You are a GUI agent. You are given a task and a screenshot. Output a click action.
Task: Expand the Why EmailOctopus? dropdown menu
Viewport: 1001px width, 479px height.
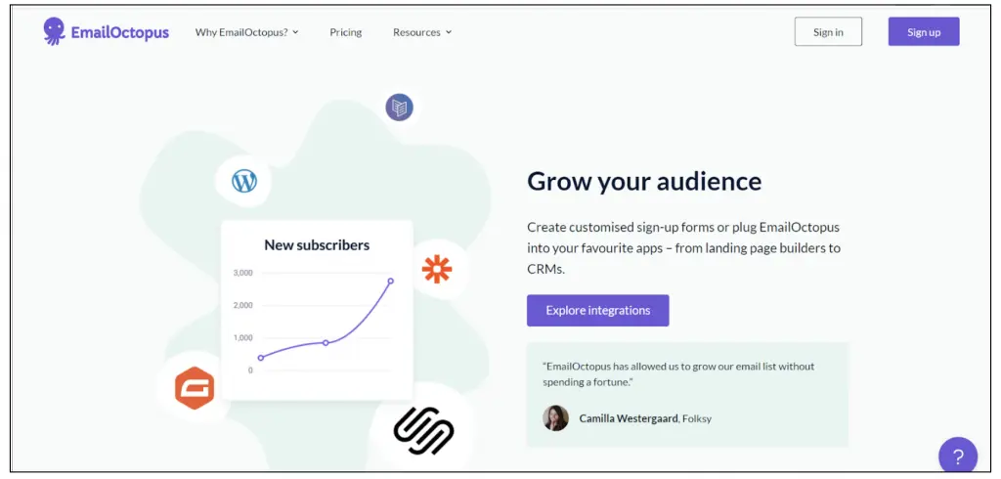click(x=246, y=32)
